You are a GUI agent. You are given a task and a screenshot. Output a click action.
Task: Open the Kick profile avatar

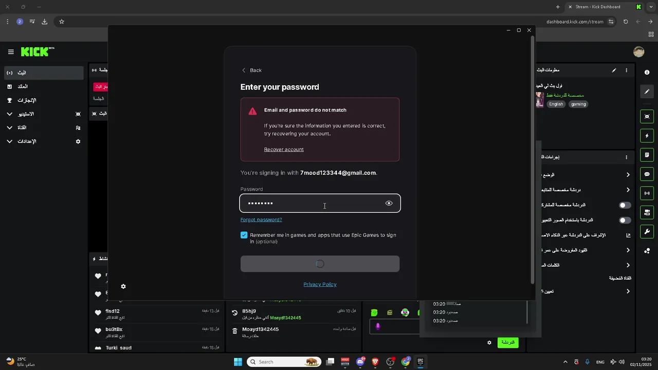(x=639, y=52)
